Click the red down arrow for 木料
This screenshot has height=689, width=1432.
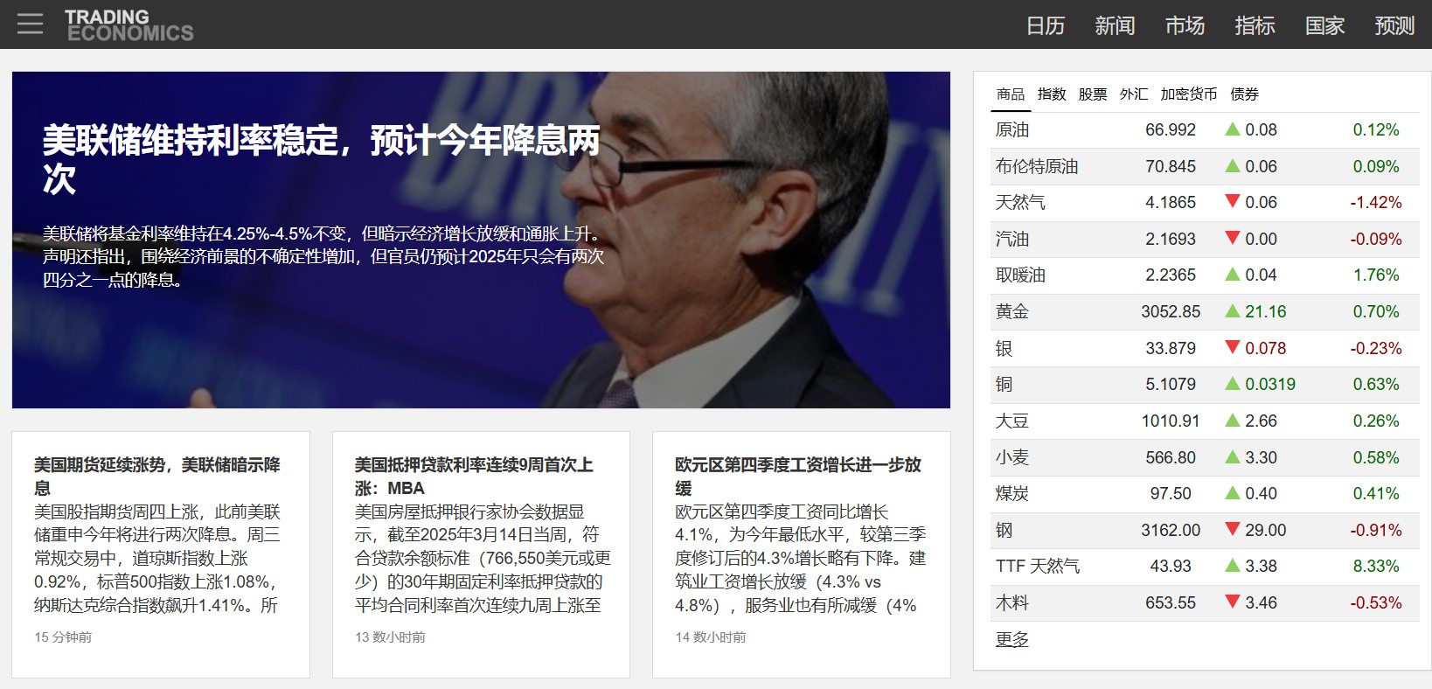click(x=1233, y=602)
